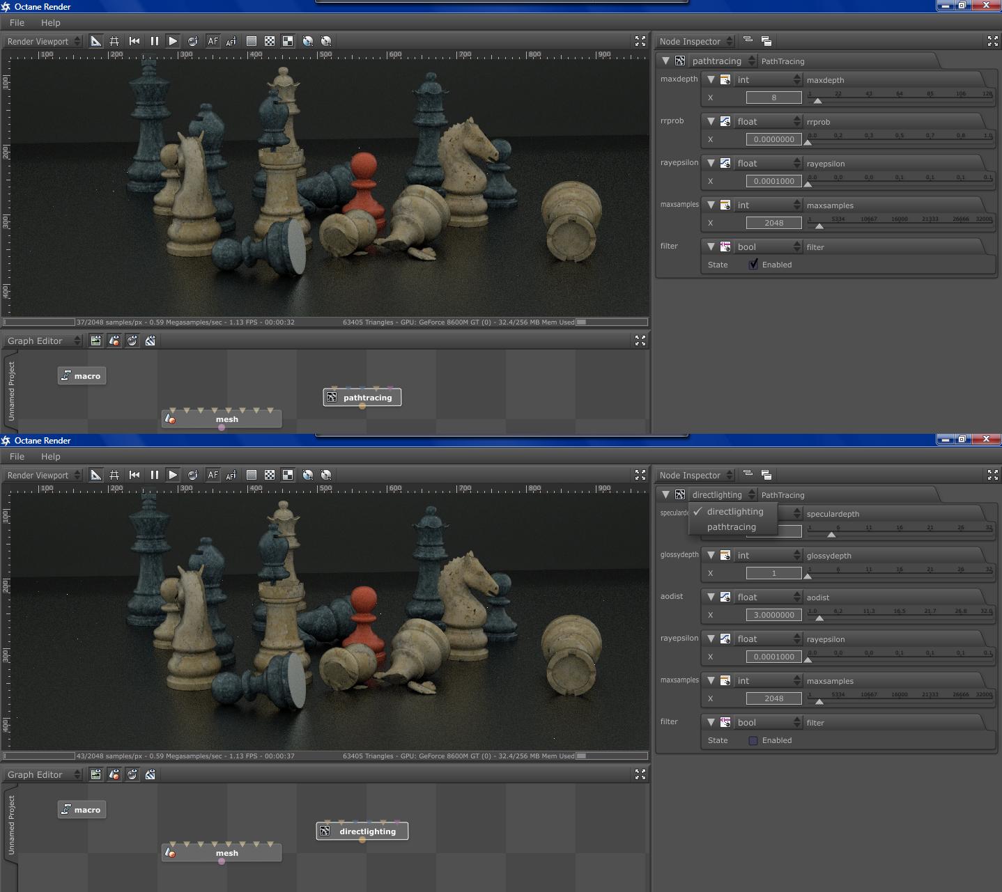
Task: Click the overlapping-windows icon in the lower Node Inspector
Action: (766, 475)
